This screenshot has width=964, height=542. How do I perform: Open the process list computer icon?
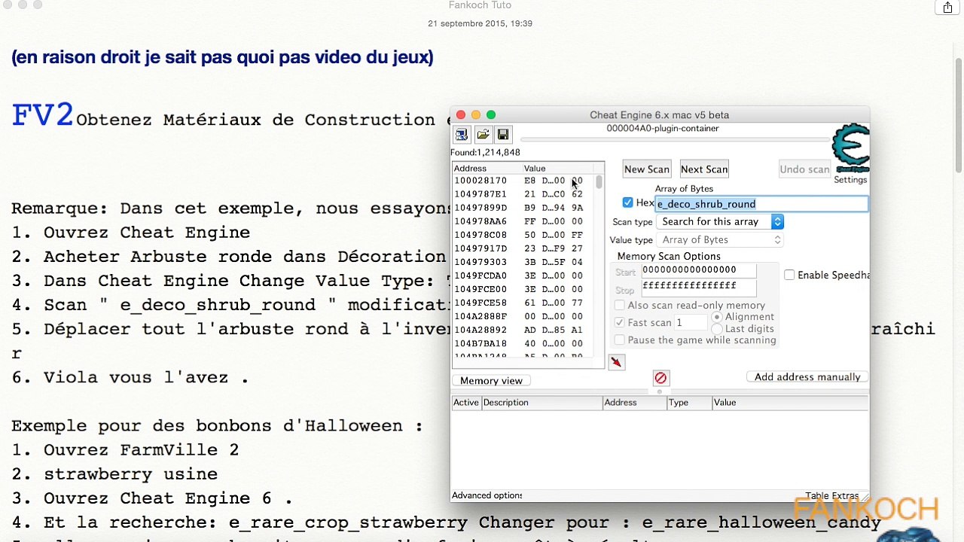click(x=462, y=135)
